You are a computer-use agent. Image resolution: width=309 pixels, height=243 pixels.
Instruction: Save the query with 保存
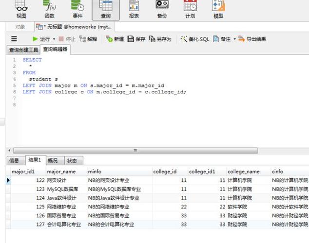[136, 39]
